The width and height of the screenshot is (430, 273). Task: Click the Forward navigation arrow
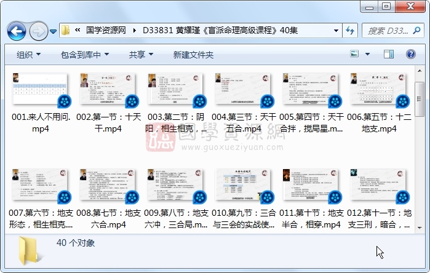click(38, 31)
